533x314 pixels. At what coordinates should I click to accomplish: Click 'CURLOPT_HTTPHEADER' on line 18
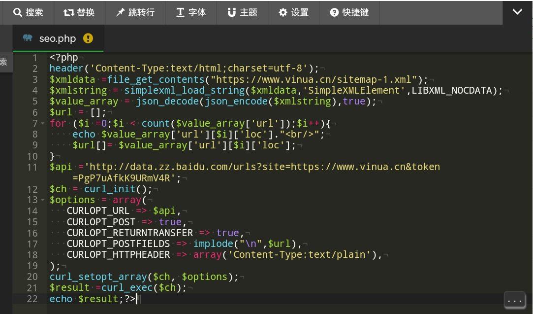point(118,254)
